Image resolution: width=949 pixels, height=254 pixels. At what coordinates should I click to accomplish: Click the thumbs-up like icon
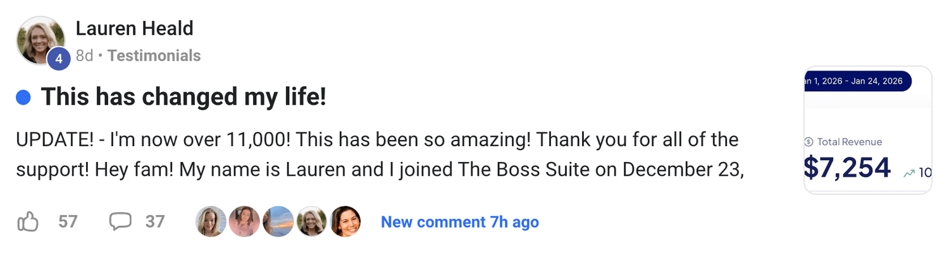(x=28, y=222)
